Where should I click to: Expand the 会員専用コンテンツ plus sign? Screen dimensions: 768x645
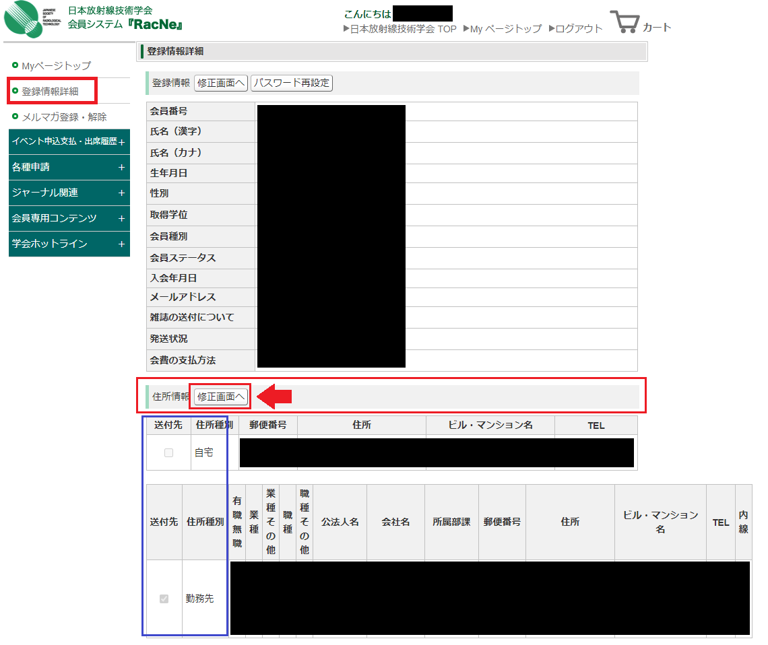click(121, 218)
